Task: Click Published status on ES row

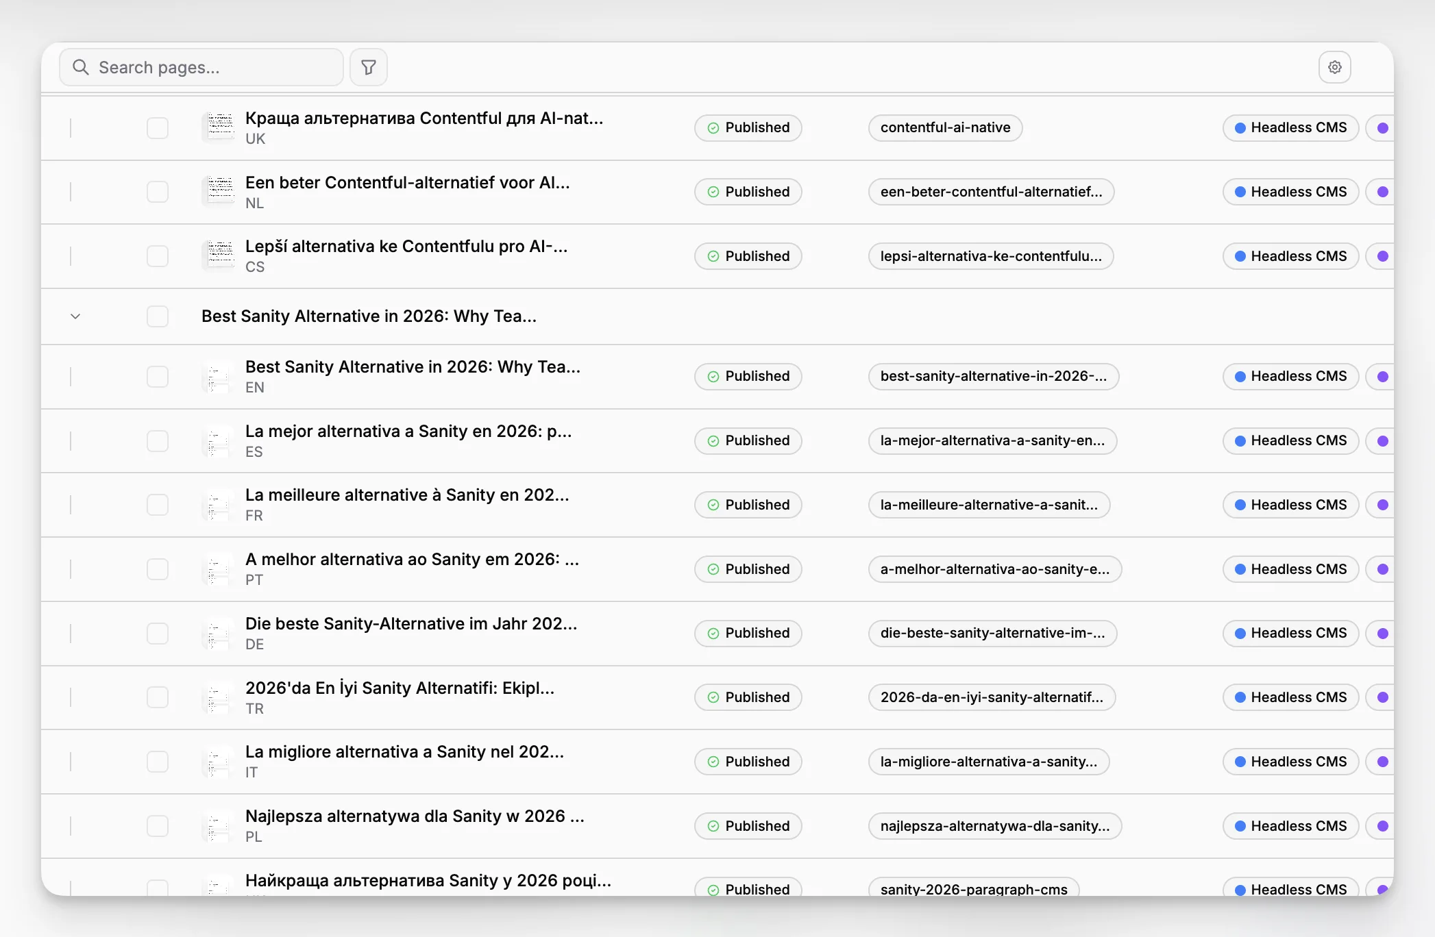Action: pos(748,441)
